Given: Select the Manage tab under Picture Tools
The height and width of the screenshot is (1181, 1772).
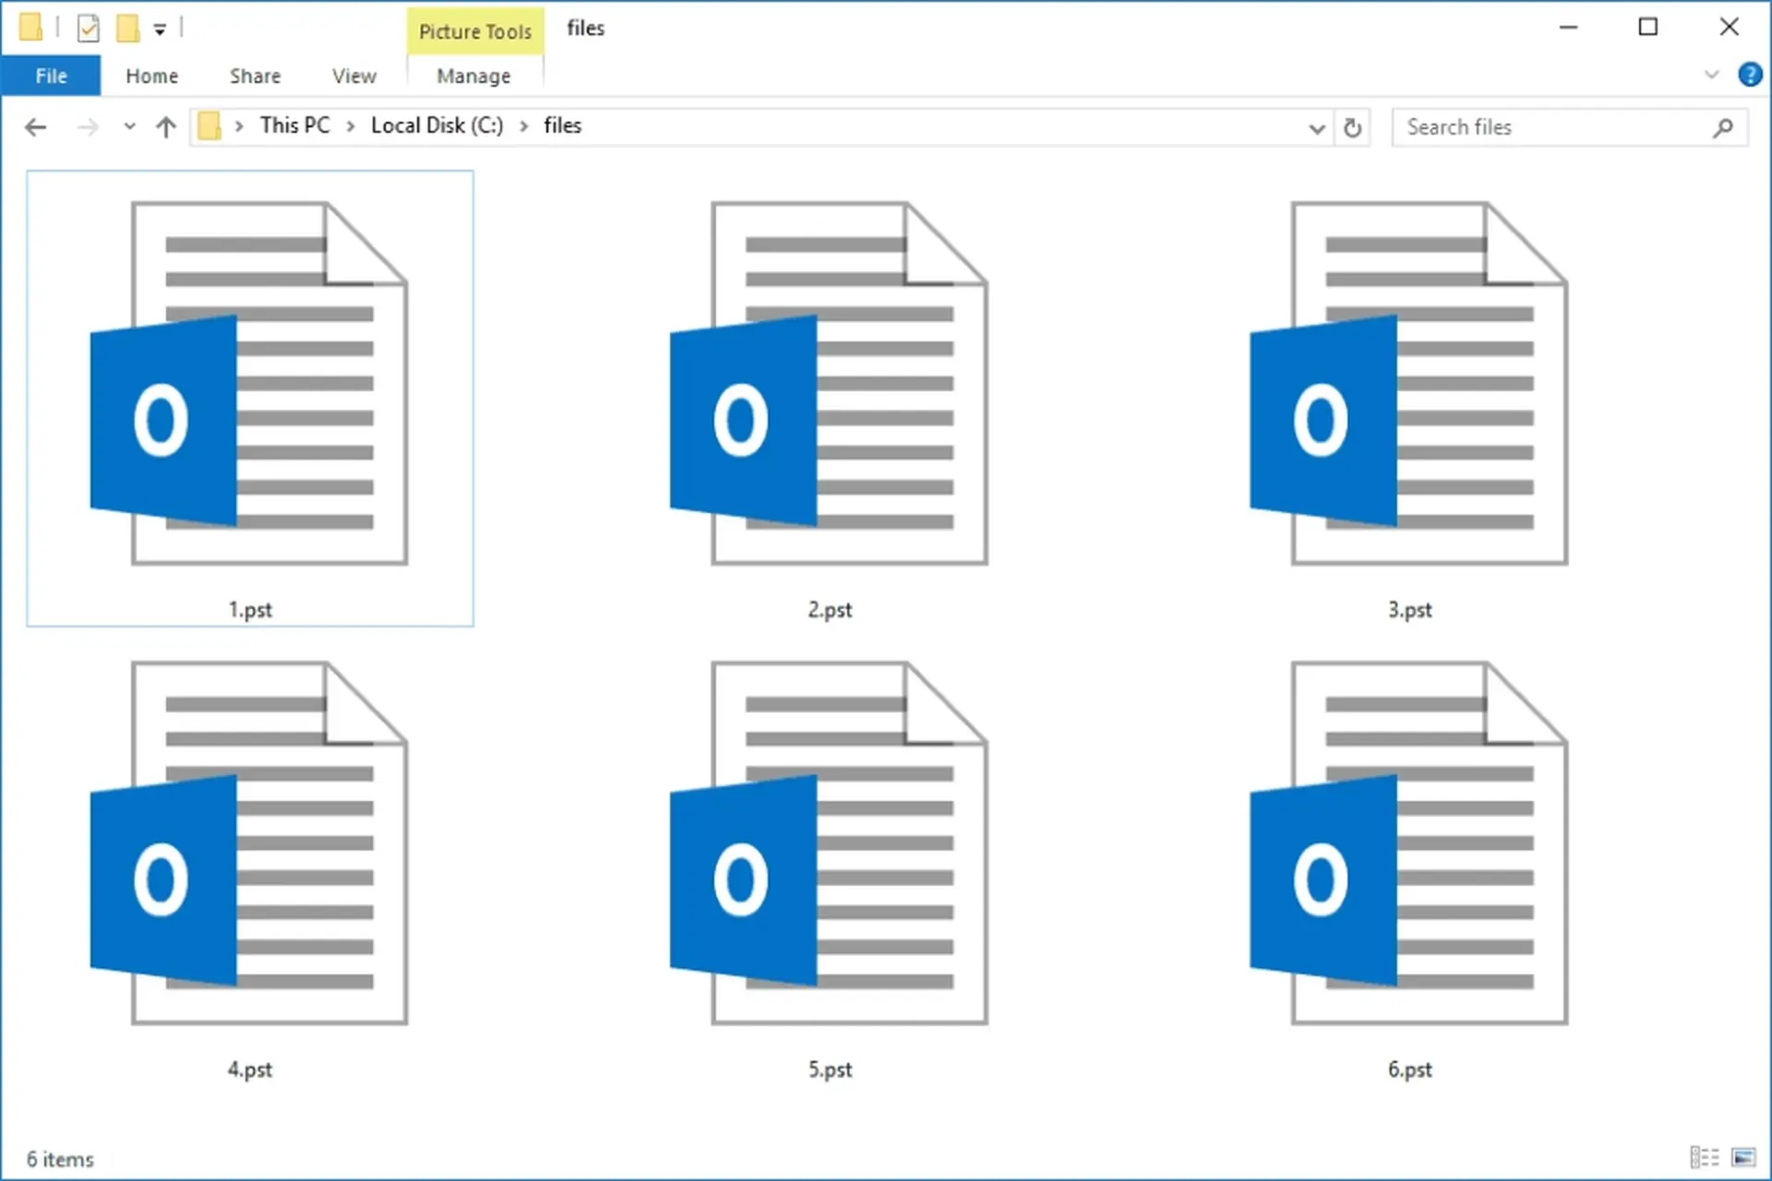Looking at the screenshot, I should pos(474,76).
